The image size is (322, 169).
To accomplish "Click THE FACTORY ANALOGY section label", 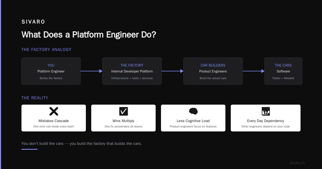I will pos(46,50).
